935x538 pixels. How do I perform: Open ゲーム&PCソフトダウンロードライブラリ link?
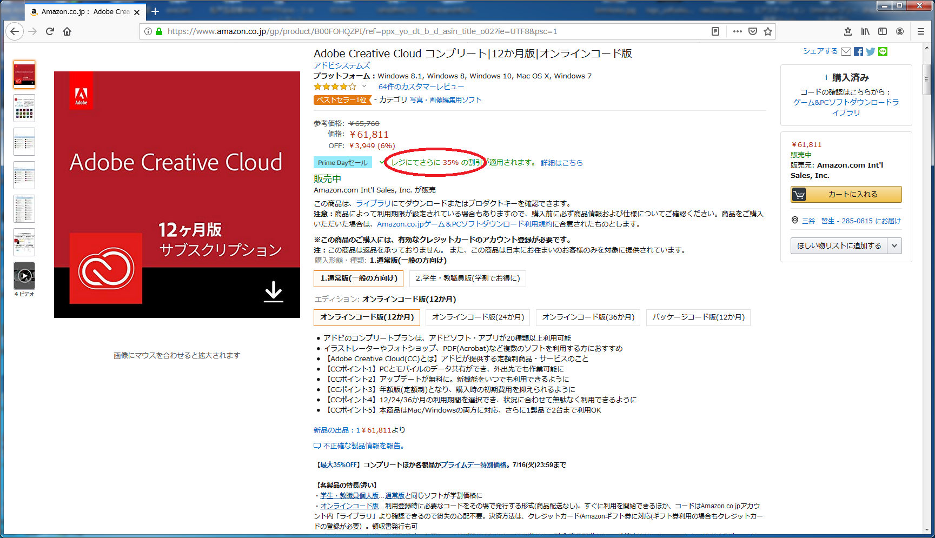click(846, 107)
